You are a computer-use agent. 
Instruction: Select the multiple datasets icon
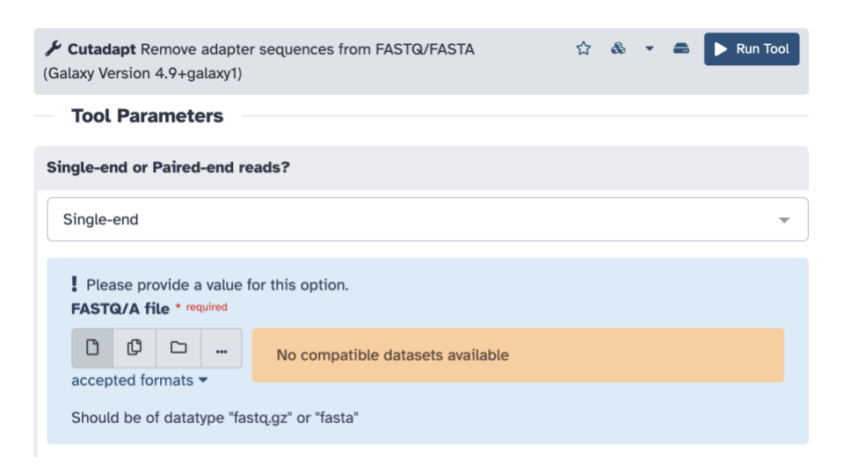(x=135, y=348)
